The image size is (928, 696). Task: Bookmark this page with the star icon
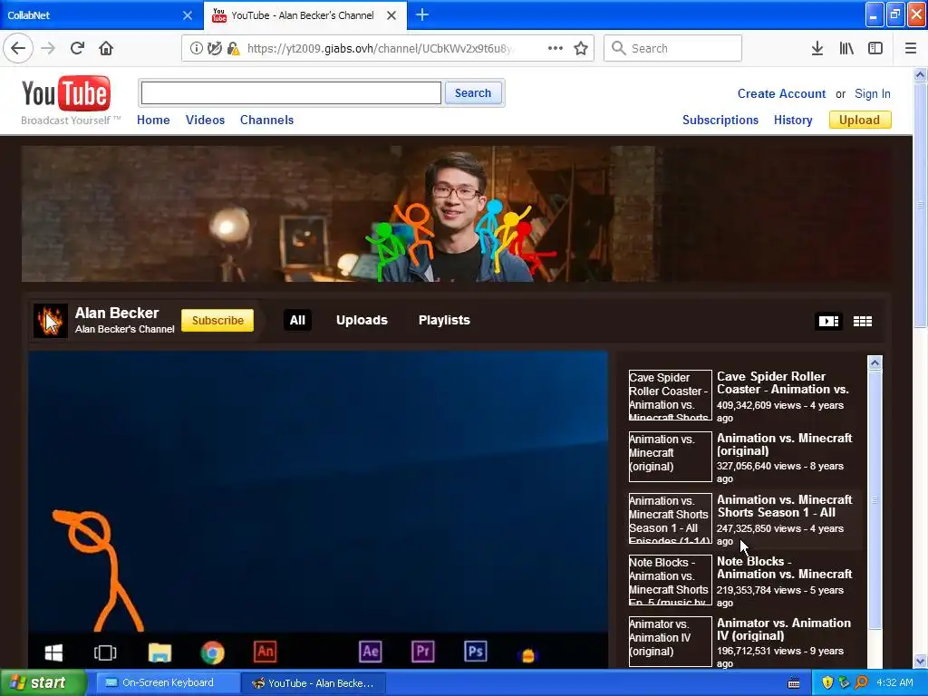pos(581,48)
